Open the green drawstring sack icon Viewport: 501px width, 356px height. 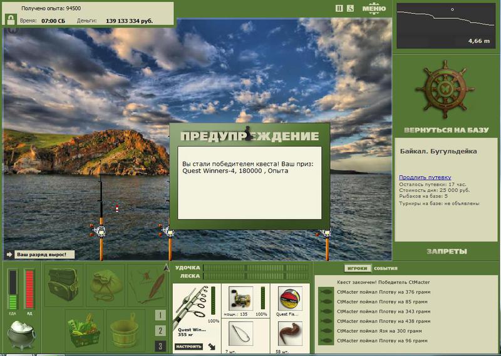(x=105, y=285)
